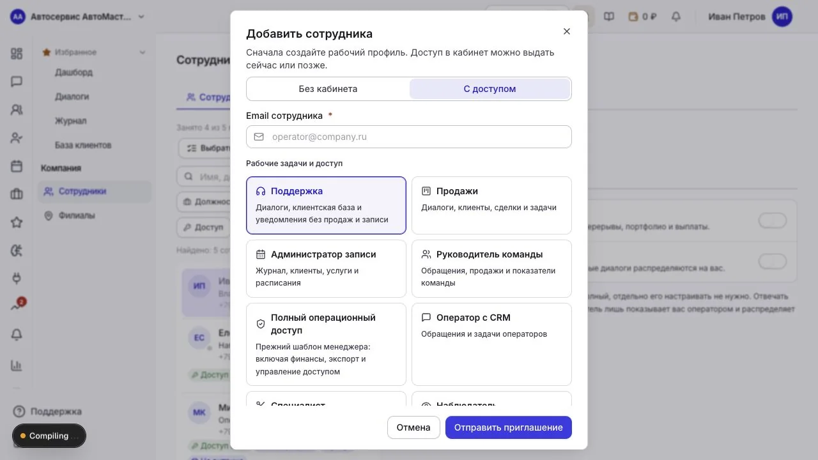Open База клиентов in the sidebar
This screenshot has width=818, height=460.
pyautogui.click(x=83, y=145)
